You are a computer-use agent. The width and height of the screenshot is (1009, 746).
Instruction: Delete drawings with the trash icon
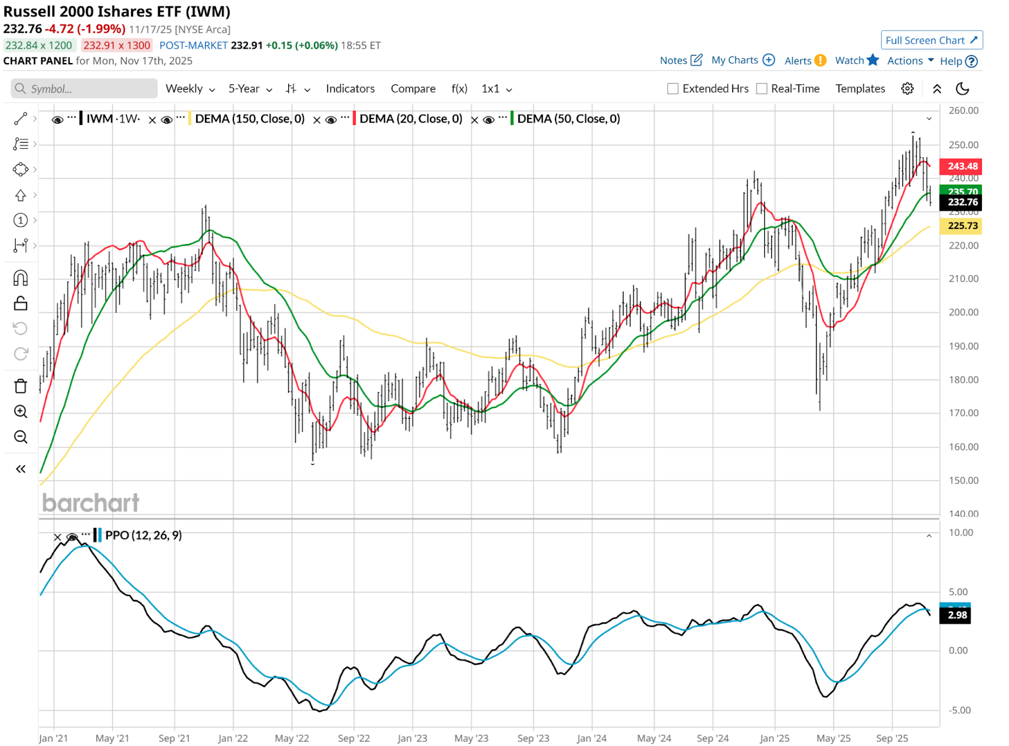(20, 386)
